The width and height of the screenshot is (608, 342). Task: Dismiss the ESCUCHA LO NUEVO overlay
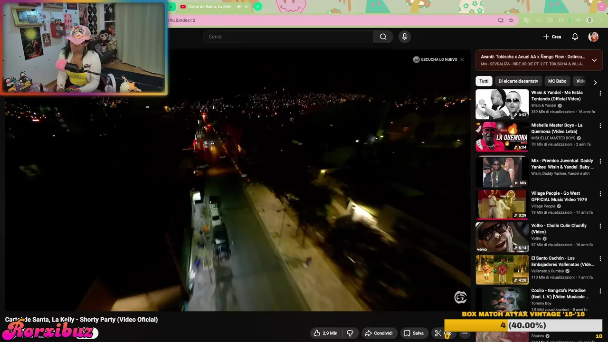[462, 59]
